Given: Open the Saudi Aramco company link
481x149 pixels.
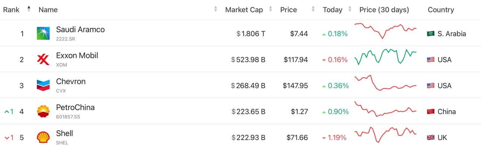Looking at the screenshot, I should pos(80,29).
